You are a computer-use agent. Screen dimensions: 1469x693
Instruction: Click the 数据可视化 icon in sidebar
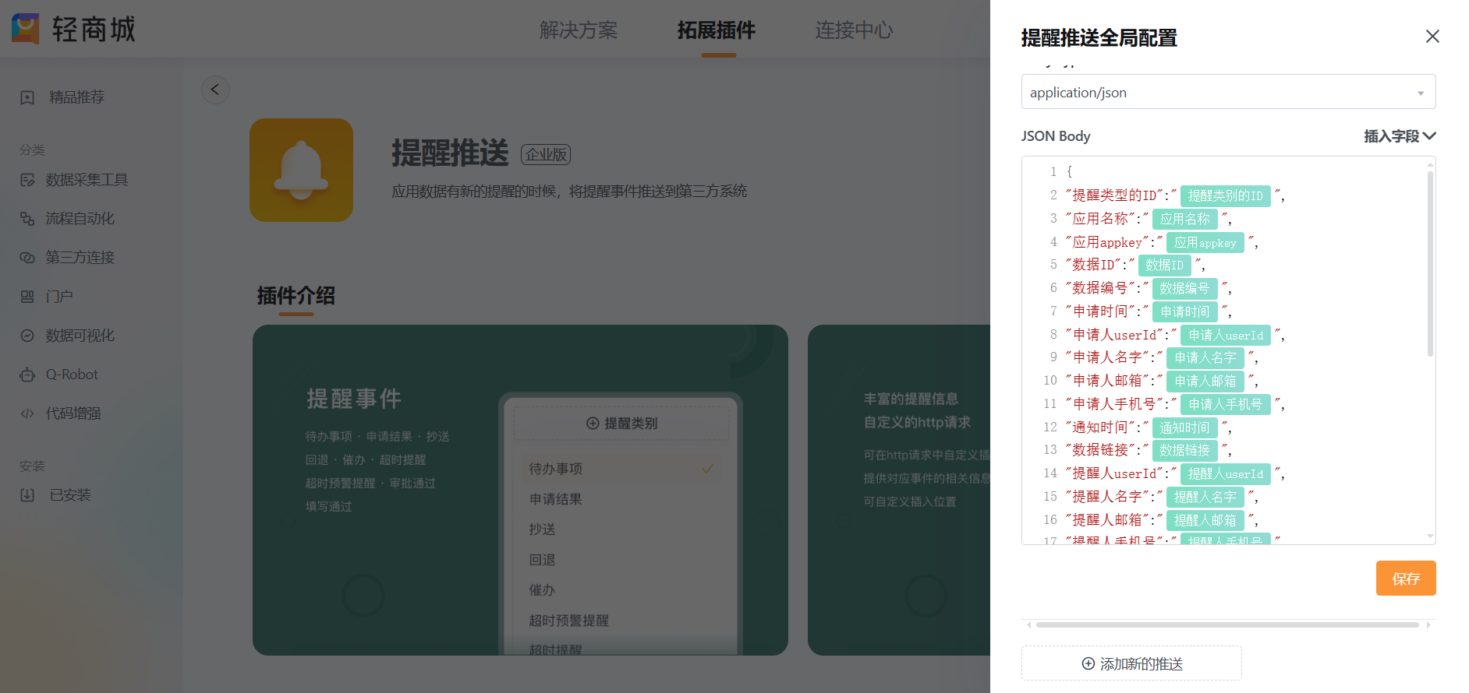point(27,336)
